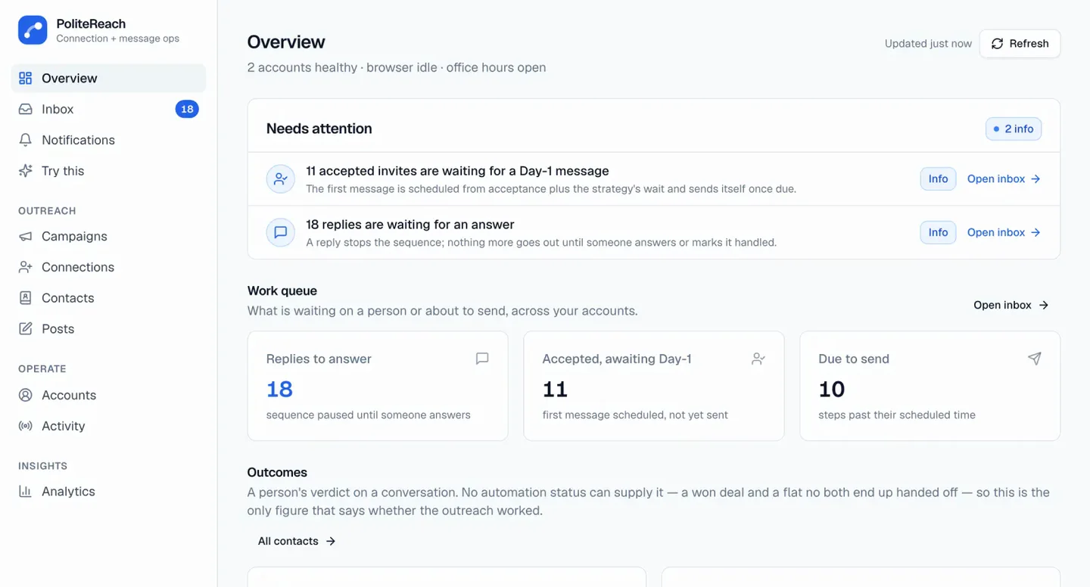Click the Activity broadcast icon
The width and height of the screenshot is (1090, 587).
click(26, 426)
